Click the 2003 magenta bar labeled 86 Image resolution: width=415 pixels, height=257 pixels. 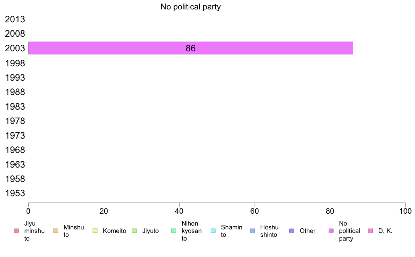pyautogui.click(x=191, y=48)
